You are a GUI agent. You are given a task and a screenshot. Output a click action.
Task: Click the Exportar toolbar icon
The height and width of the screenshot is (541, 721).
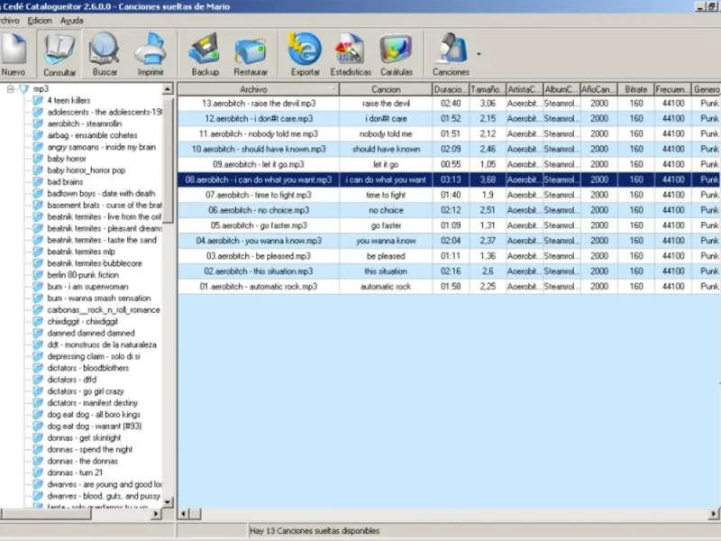pos(305,53)
